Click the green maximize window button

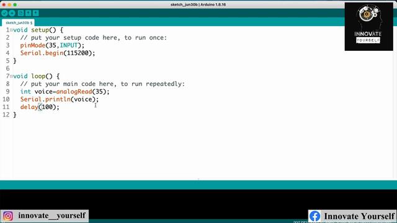coord(15,4)
